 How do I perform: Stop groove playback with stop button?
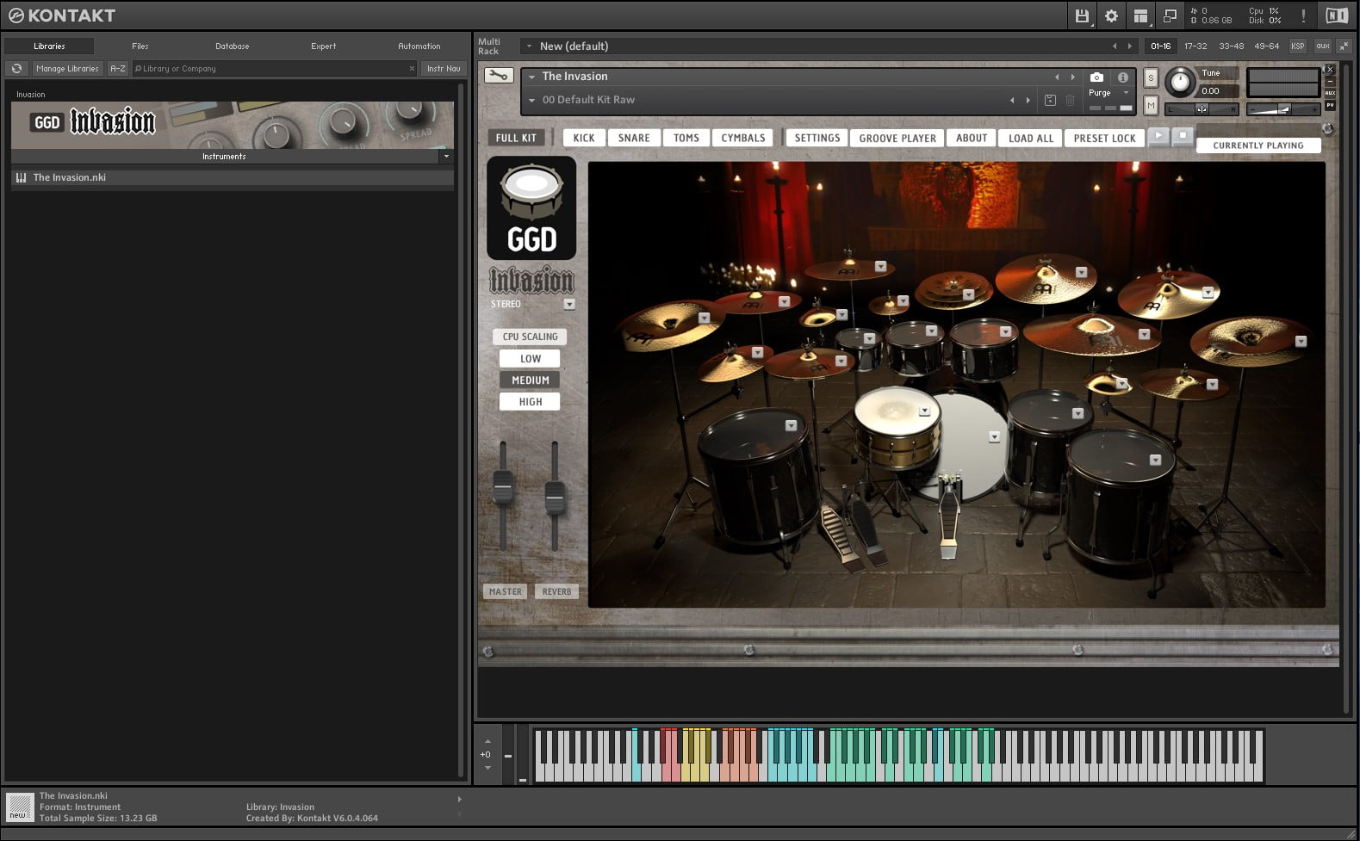pyautogui.click(x=1183, y=135)
